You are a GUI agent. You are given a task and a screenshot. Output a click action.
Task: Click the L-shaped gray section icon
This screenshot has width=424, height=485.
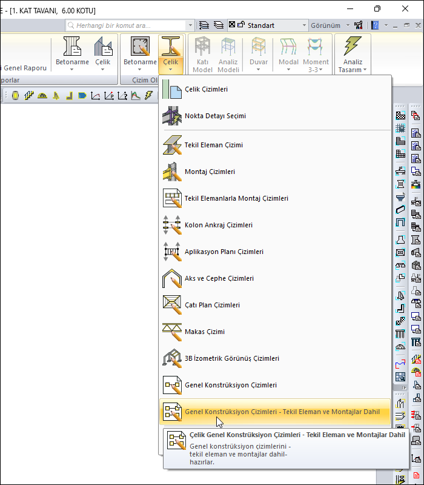point(69,96)
